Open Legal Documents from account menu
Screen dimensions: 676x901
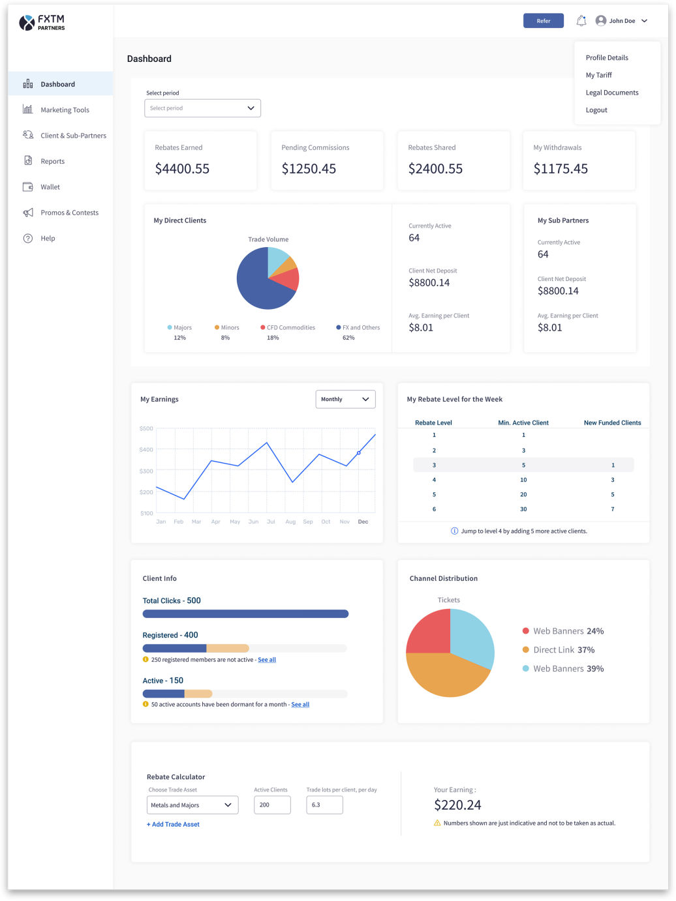tap(612, 93)
